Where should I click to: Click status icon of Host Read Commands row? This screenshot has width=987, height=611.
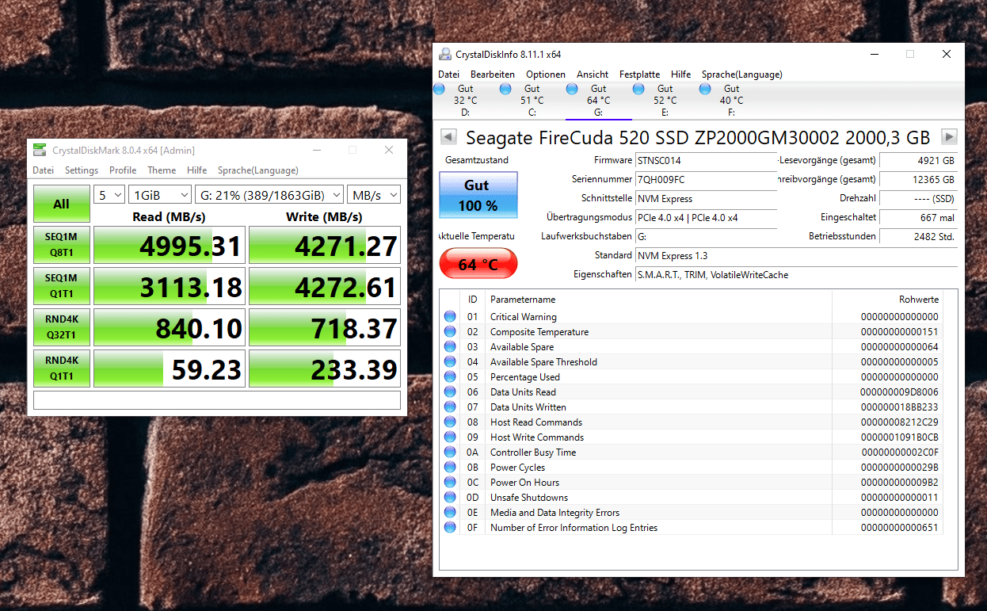pos(450,422)
